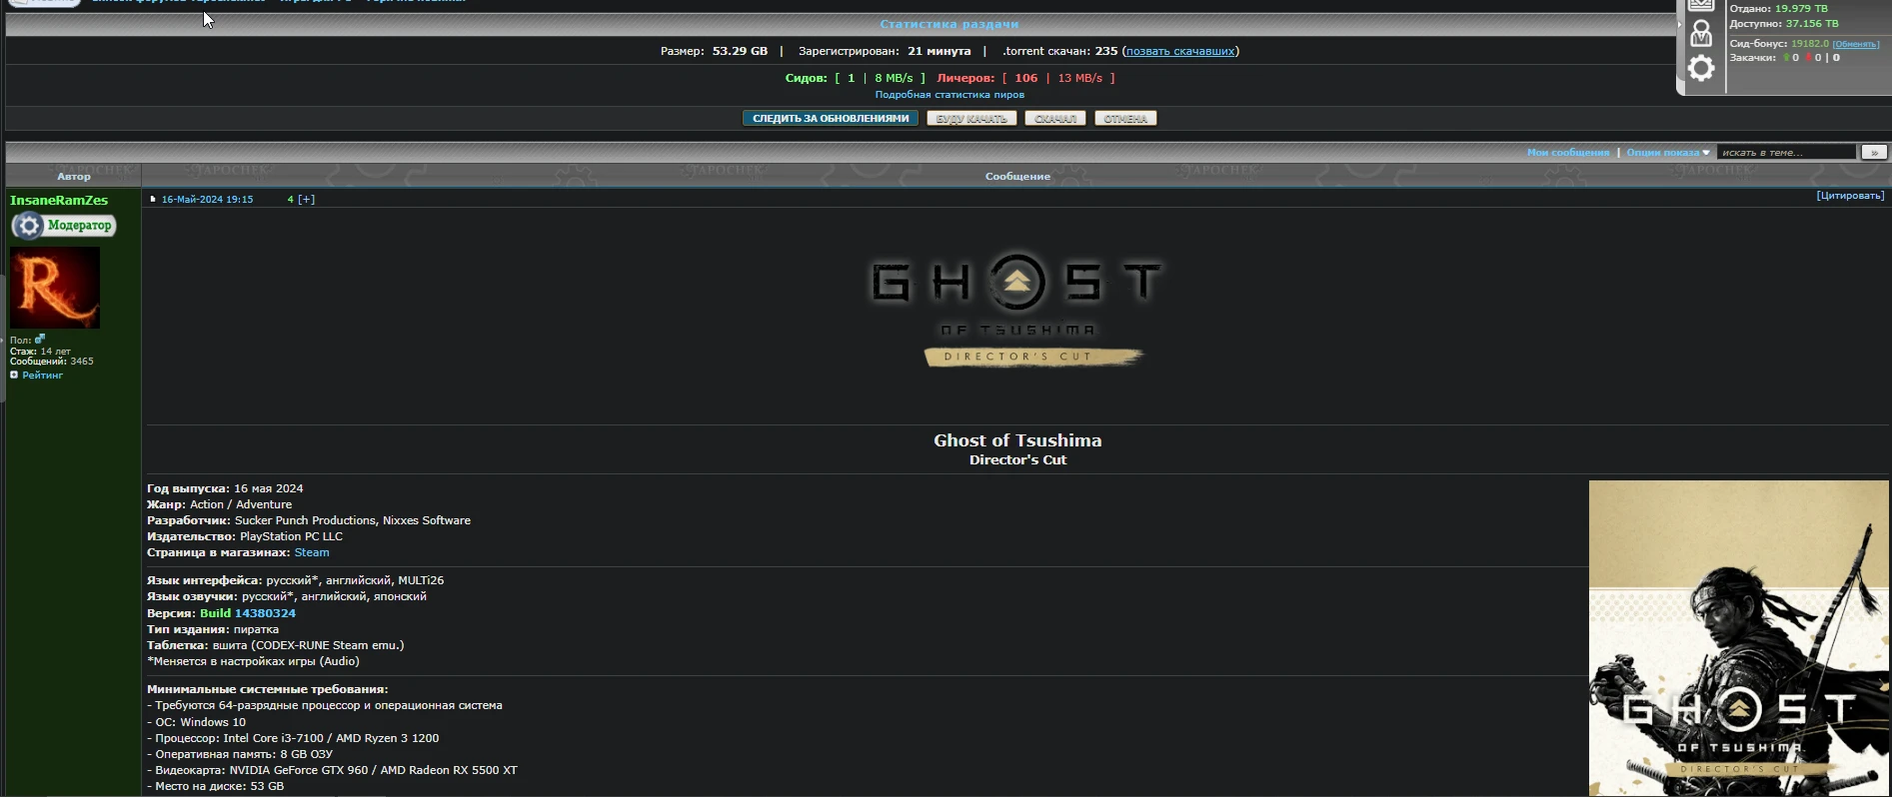Click the Сообщений count 3465
Image resolution: width=1892 pixels, height=797 pixels.
tap(82, 362)
